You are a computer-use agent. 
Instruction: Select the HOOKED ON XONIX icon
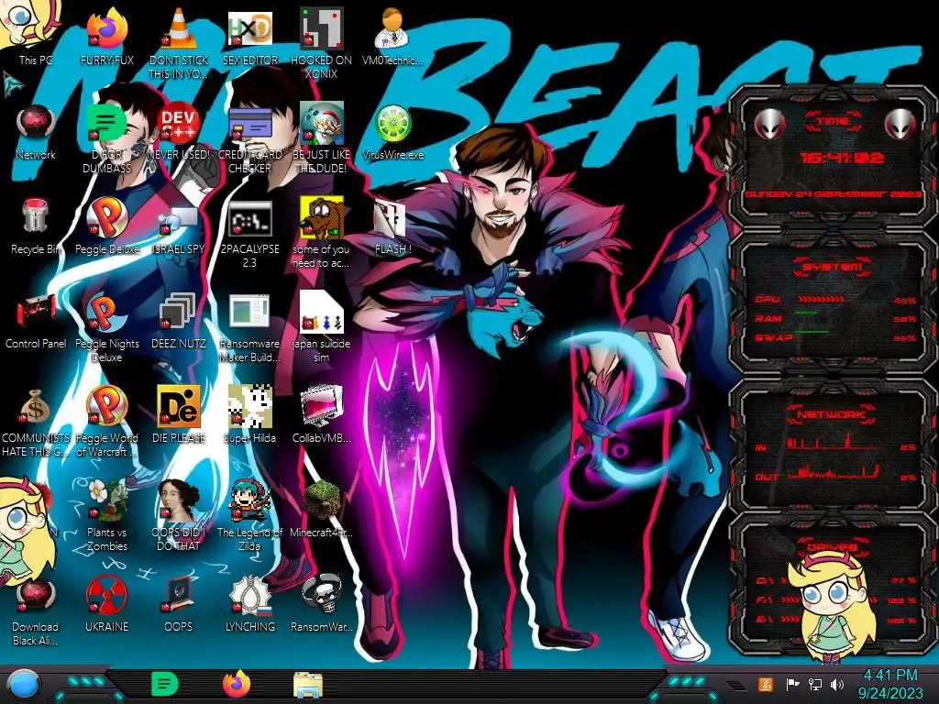[x=321, y=43]
